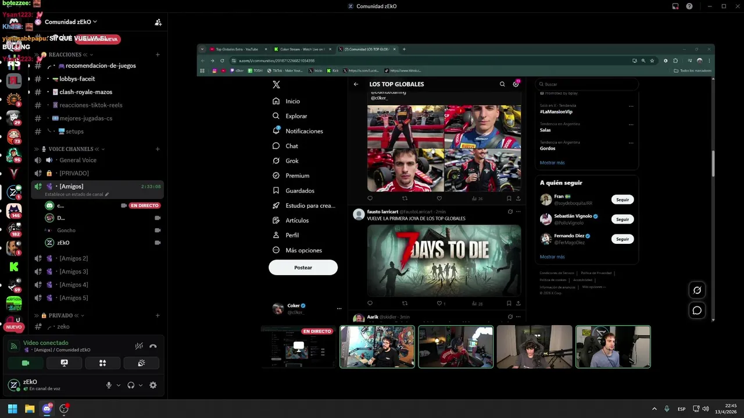Click the X logo in stream
This screenshot has width=744, height=418.
(x=276, y=84)
